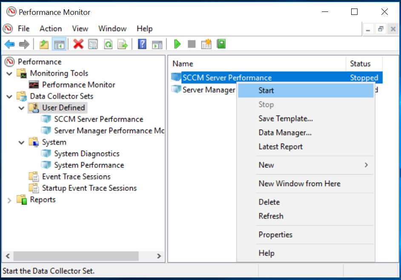401x280 pixels.
Task: Click the Forward arrow in the toolbar
Action: (24, 45)
